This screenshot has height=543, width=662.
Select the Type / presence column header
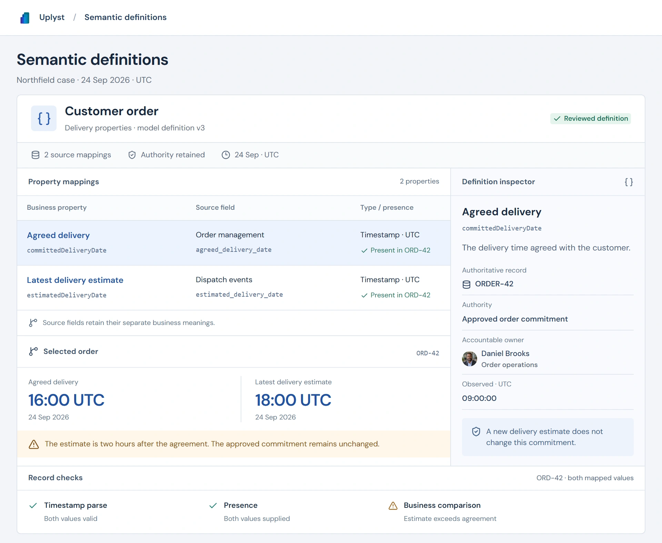(x=387, y=207)
